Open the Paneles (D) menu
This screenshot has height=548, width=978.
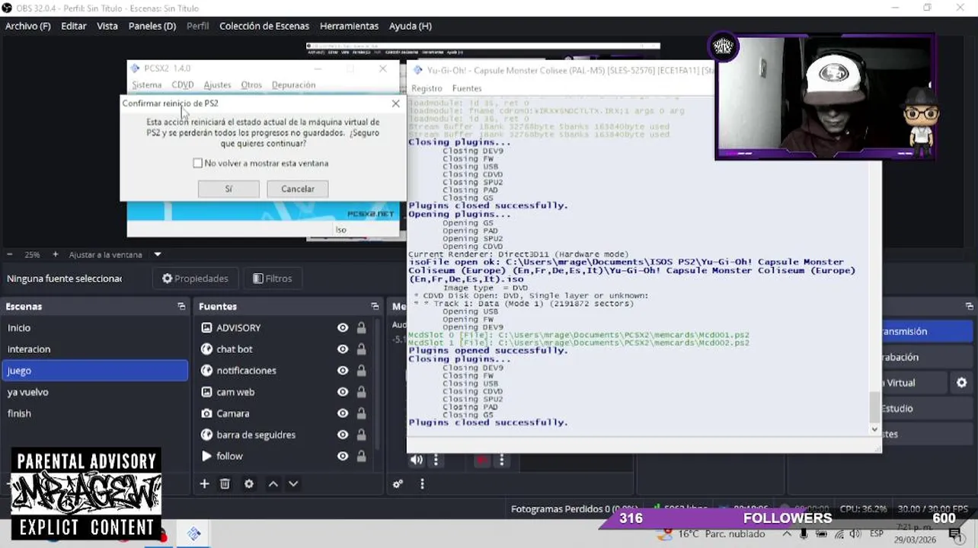coord(152,26)
